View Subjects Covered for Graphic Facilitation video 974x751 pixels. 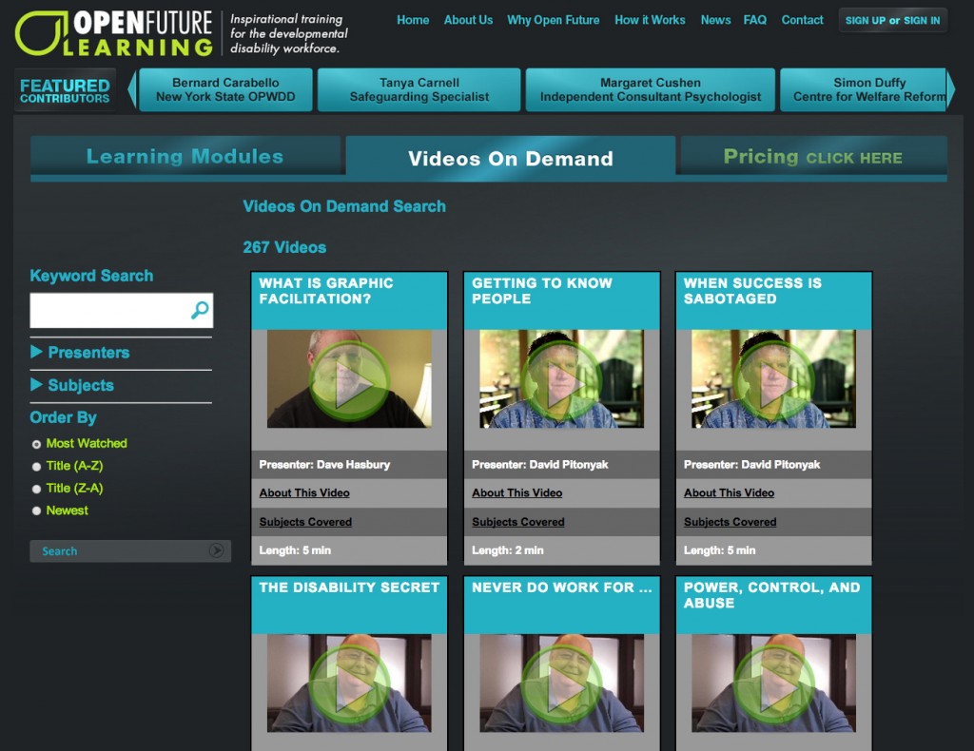305,522
